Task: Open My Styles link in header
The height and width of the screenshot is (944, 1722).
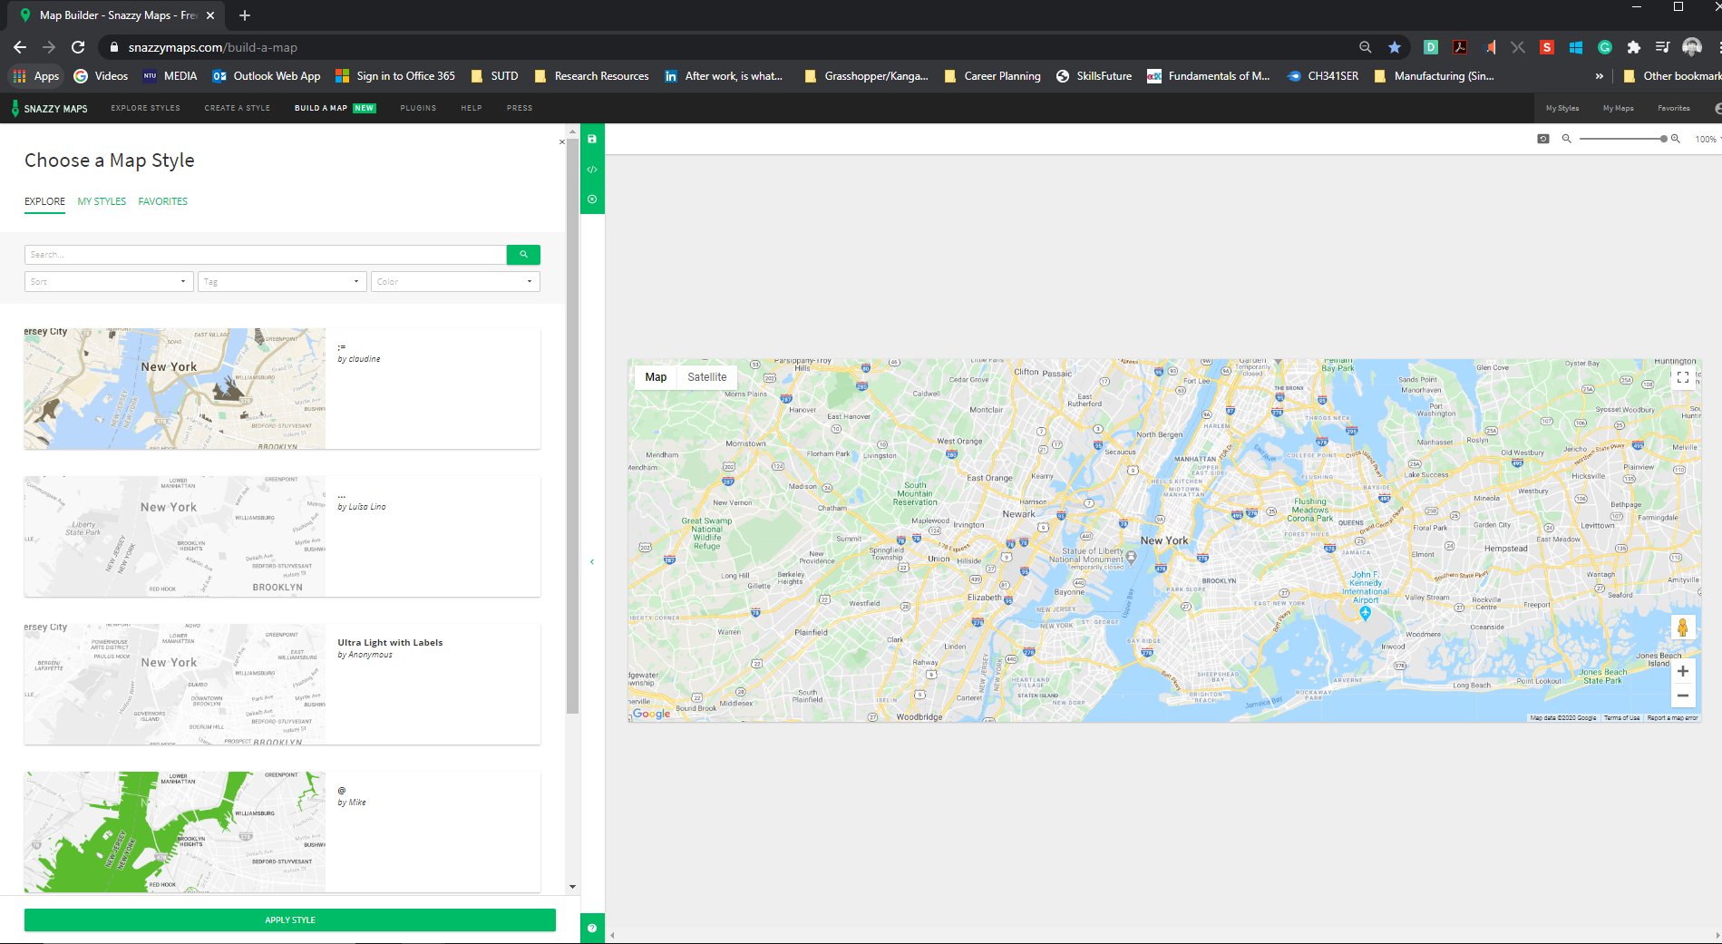Action: click(1562, 108)
